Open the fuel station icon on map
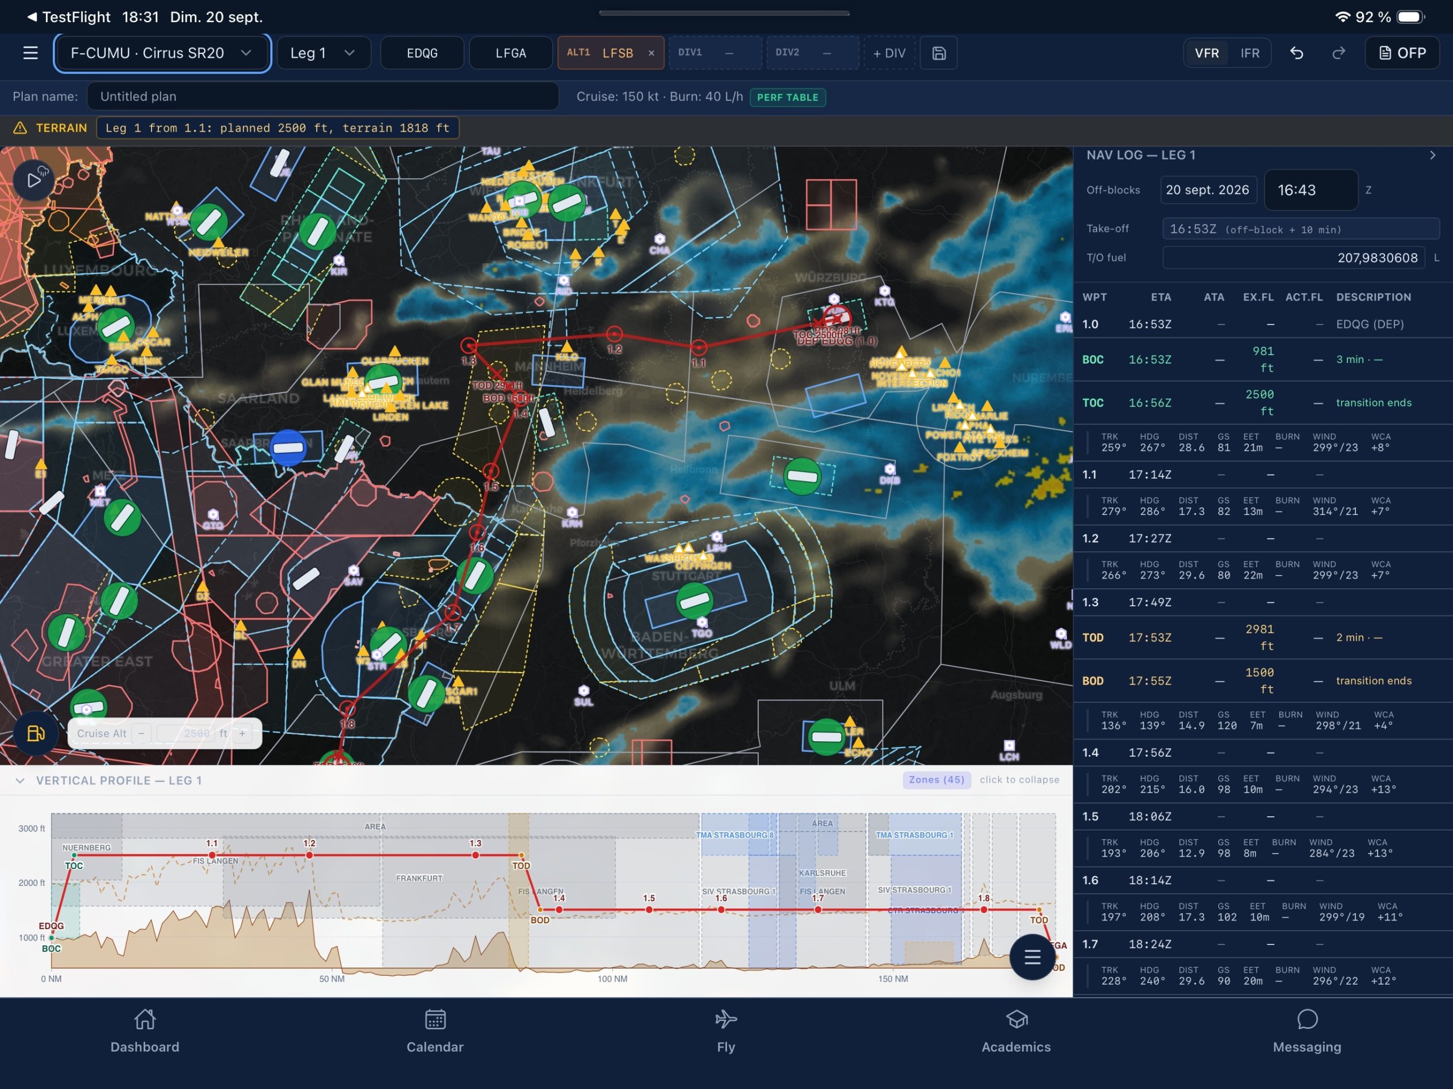 pyautogui.click(x=35, y=733)
